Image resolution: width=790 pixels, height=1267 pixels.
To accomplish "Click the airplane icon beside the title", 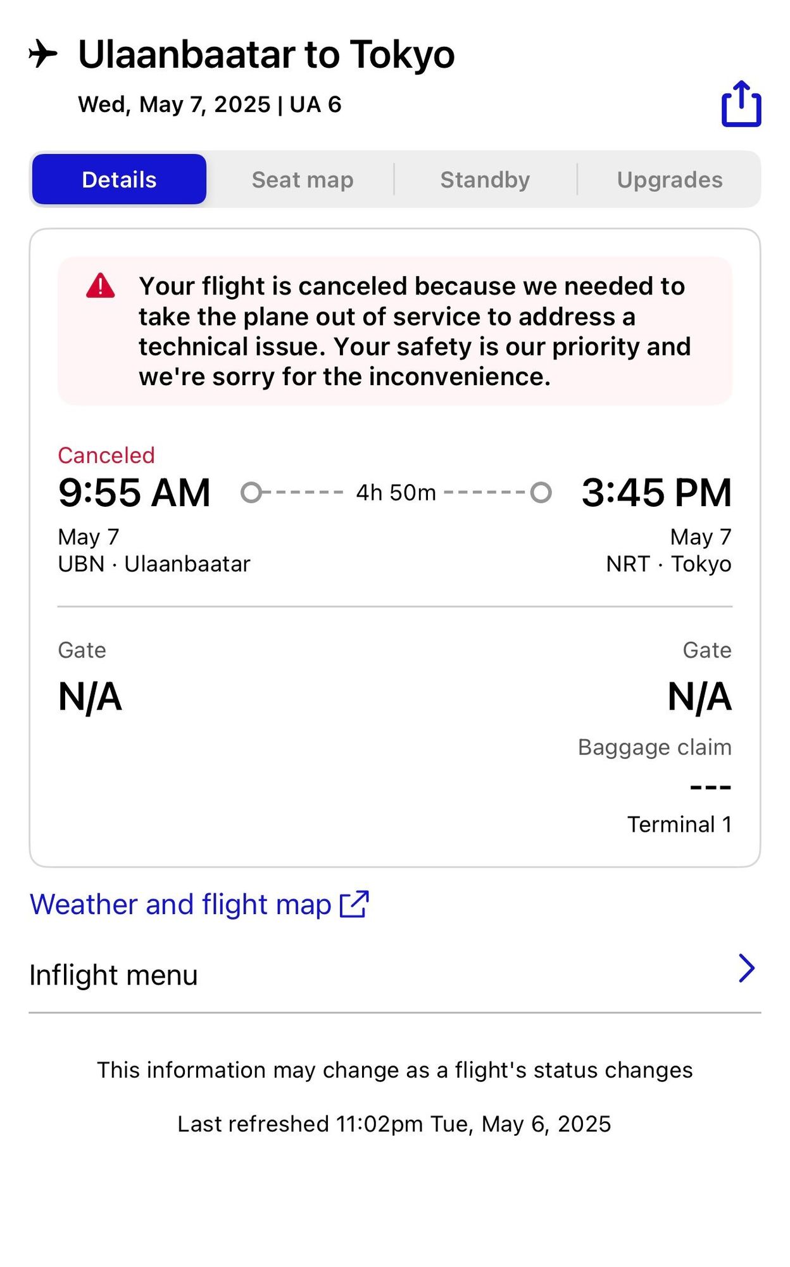I will point(43,54).
